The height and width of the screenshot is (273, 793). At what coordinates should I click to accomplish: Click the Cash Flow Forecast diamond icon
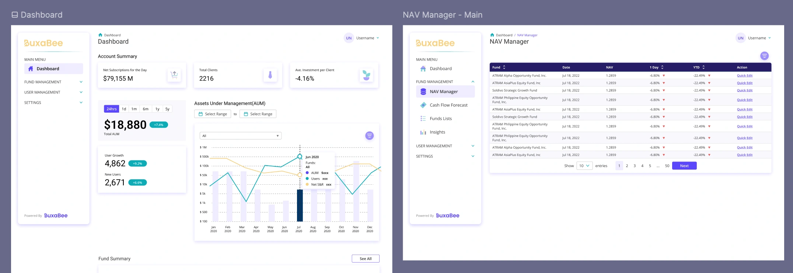click(423, 105)
